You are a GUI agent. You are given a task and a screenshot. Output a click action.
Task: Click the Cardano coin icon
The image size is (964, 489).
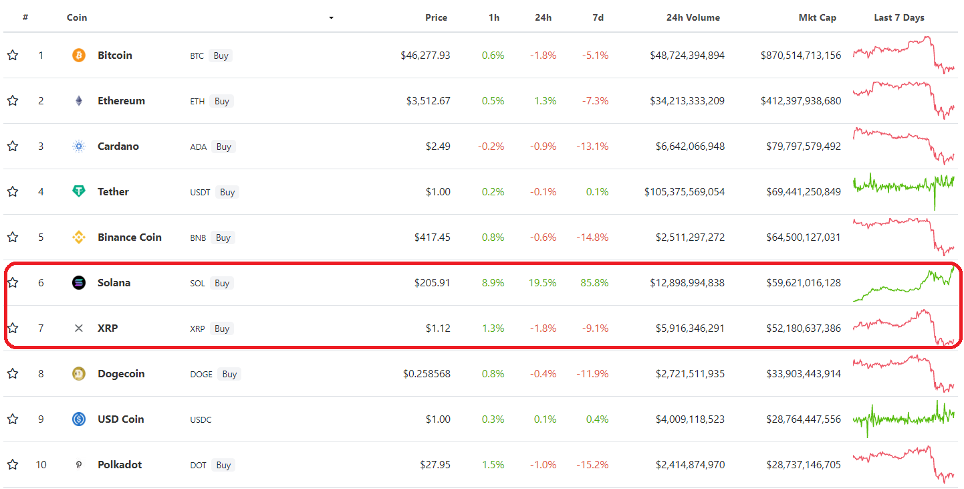[79, 146]
